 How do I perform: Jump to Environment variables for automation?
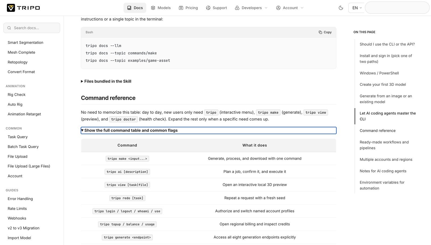click(382, 185)
